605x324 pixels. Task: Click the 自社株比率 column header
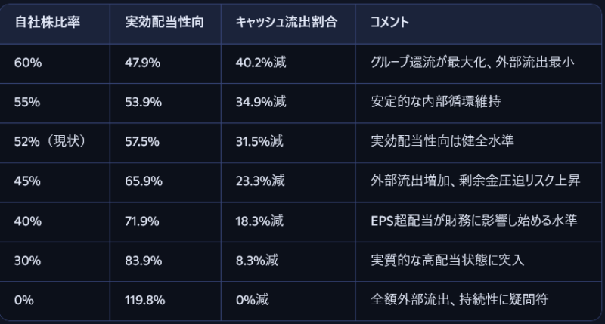click(x=47, y=23)
